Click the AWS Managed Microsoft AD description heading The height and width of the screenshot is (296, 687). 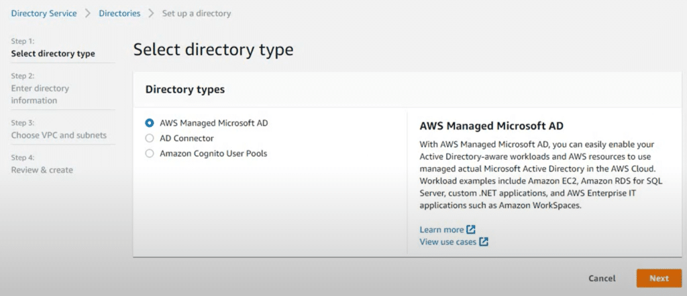491,126
